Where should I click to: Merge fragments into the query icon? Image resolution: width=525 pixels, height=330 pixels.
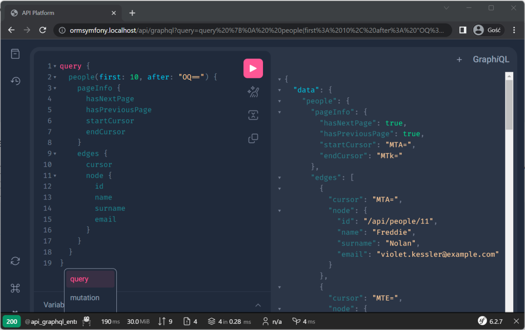(x=253, y=115)
